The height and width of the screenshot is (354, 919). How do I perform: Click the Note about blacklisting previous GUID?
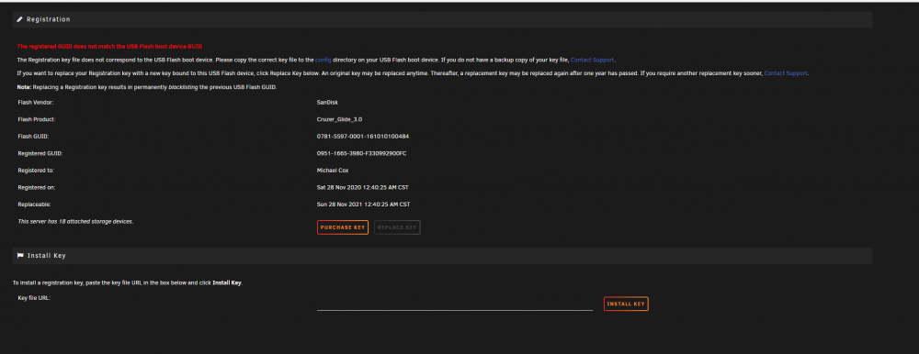146,86
